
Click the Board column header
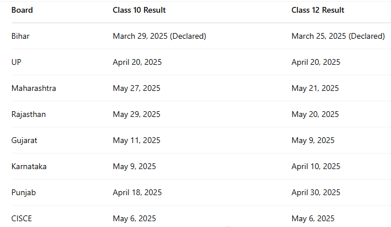(22, 10)
